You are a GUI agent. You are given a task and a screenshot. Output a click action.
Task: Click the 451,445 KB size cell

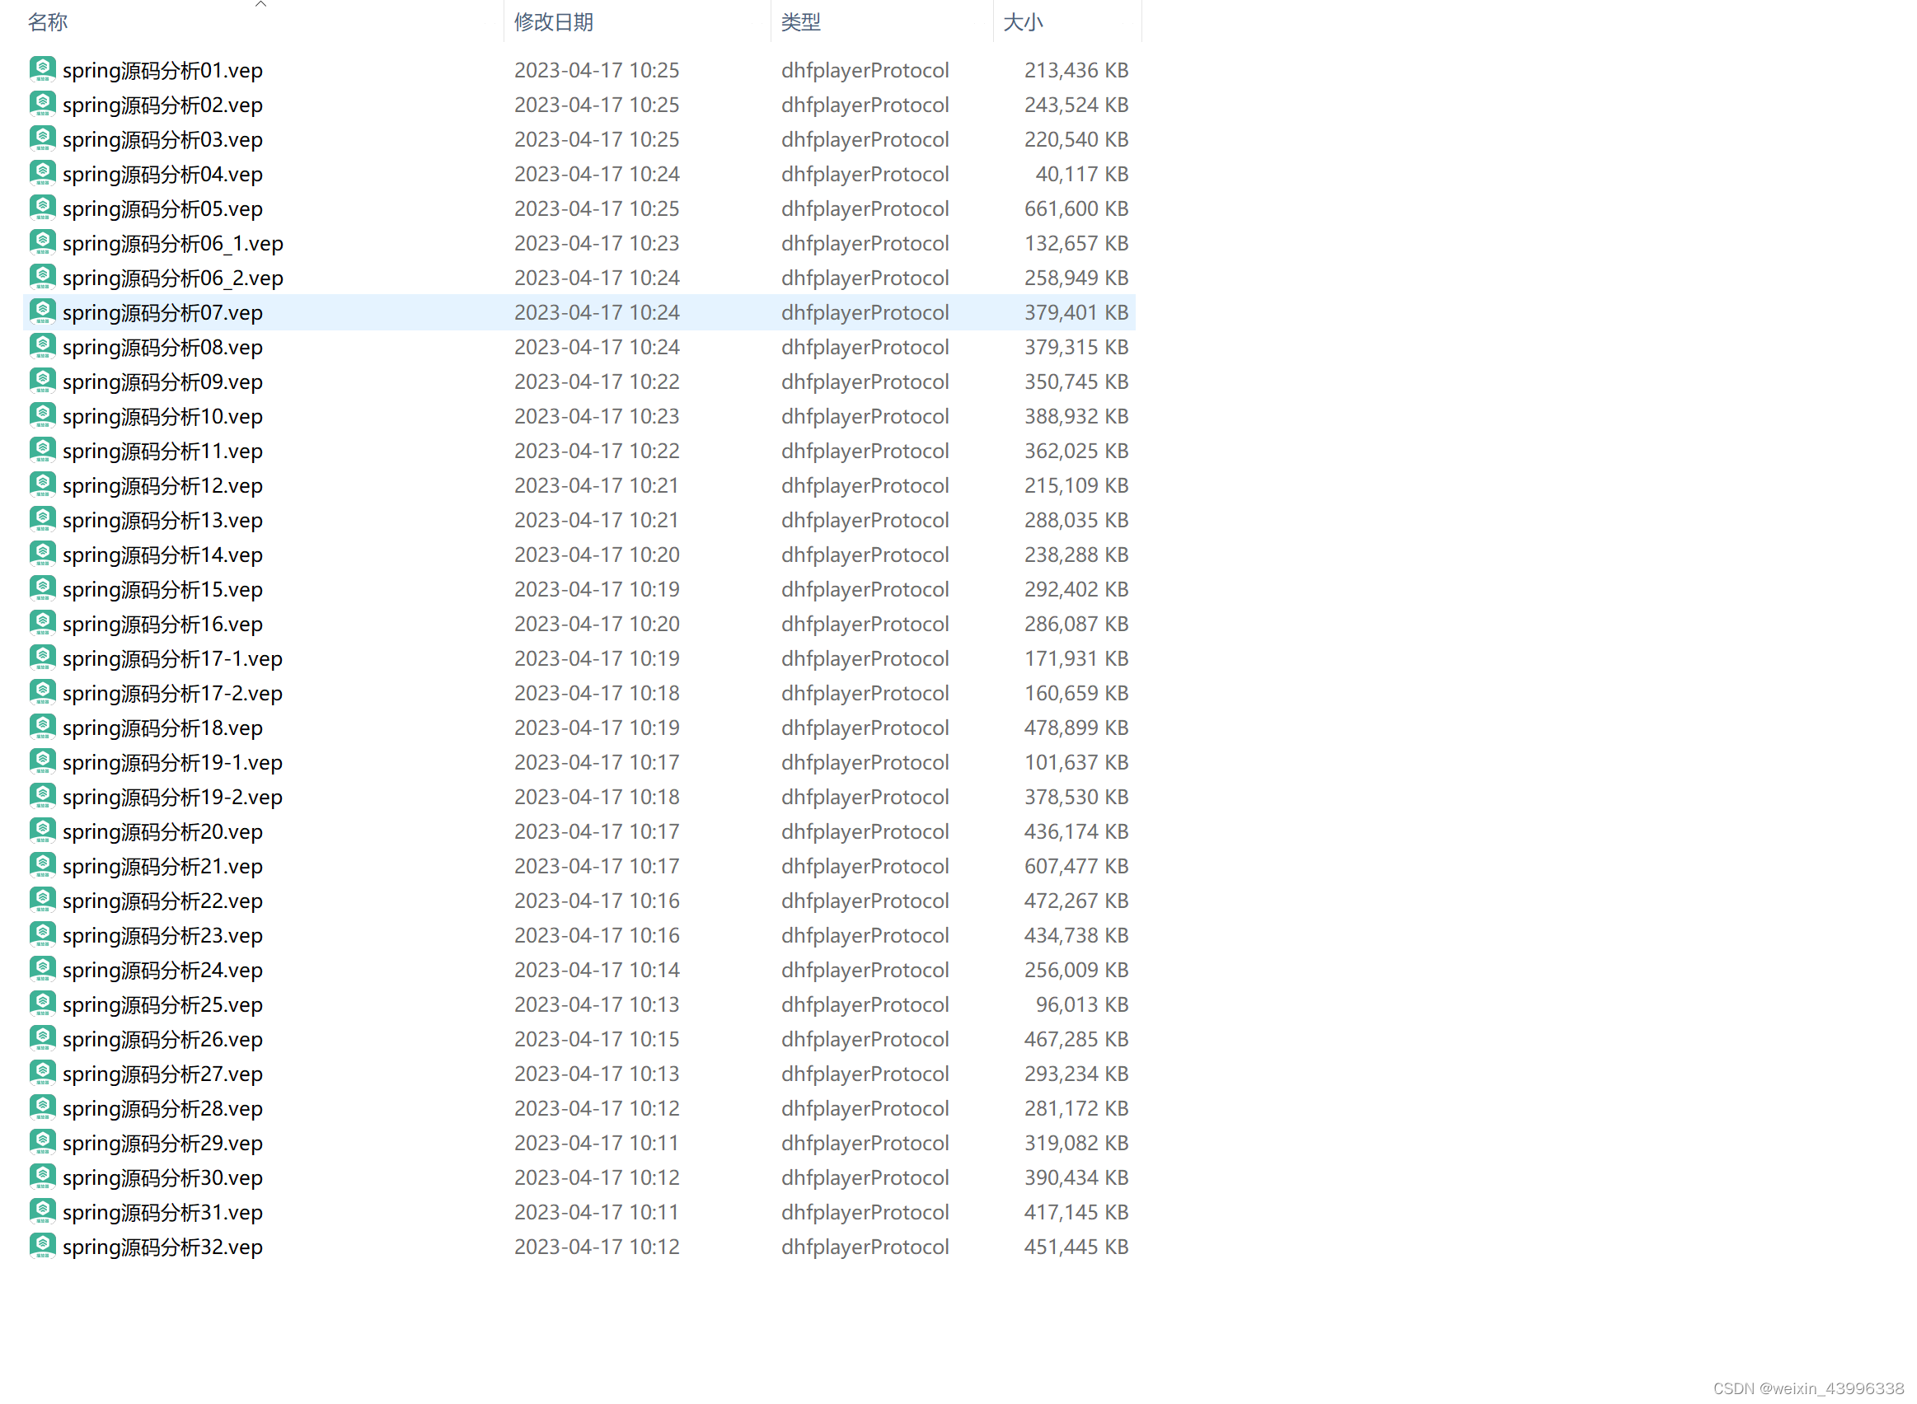(1077, 1247)
